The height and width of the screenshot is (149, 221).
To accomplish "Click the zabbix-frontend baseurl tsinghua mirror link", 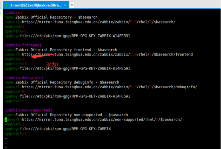I will (107, 54).
